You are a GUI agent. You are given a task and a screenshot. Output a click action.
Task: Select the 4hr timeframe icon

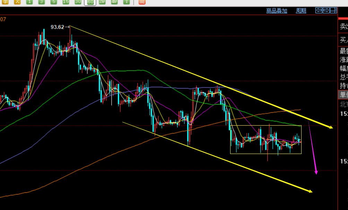pyautogui.click(x=114, y=2)
